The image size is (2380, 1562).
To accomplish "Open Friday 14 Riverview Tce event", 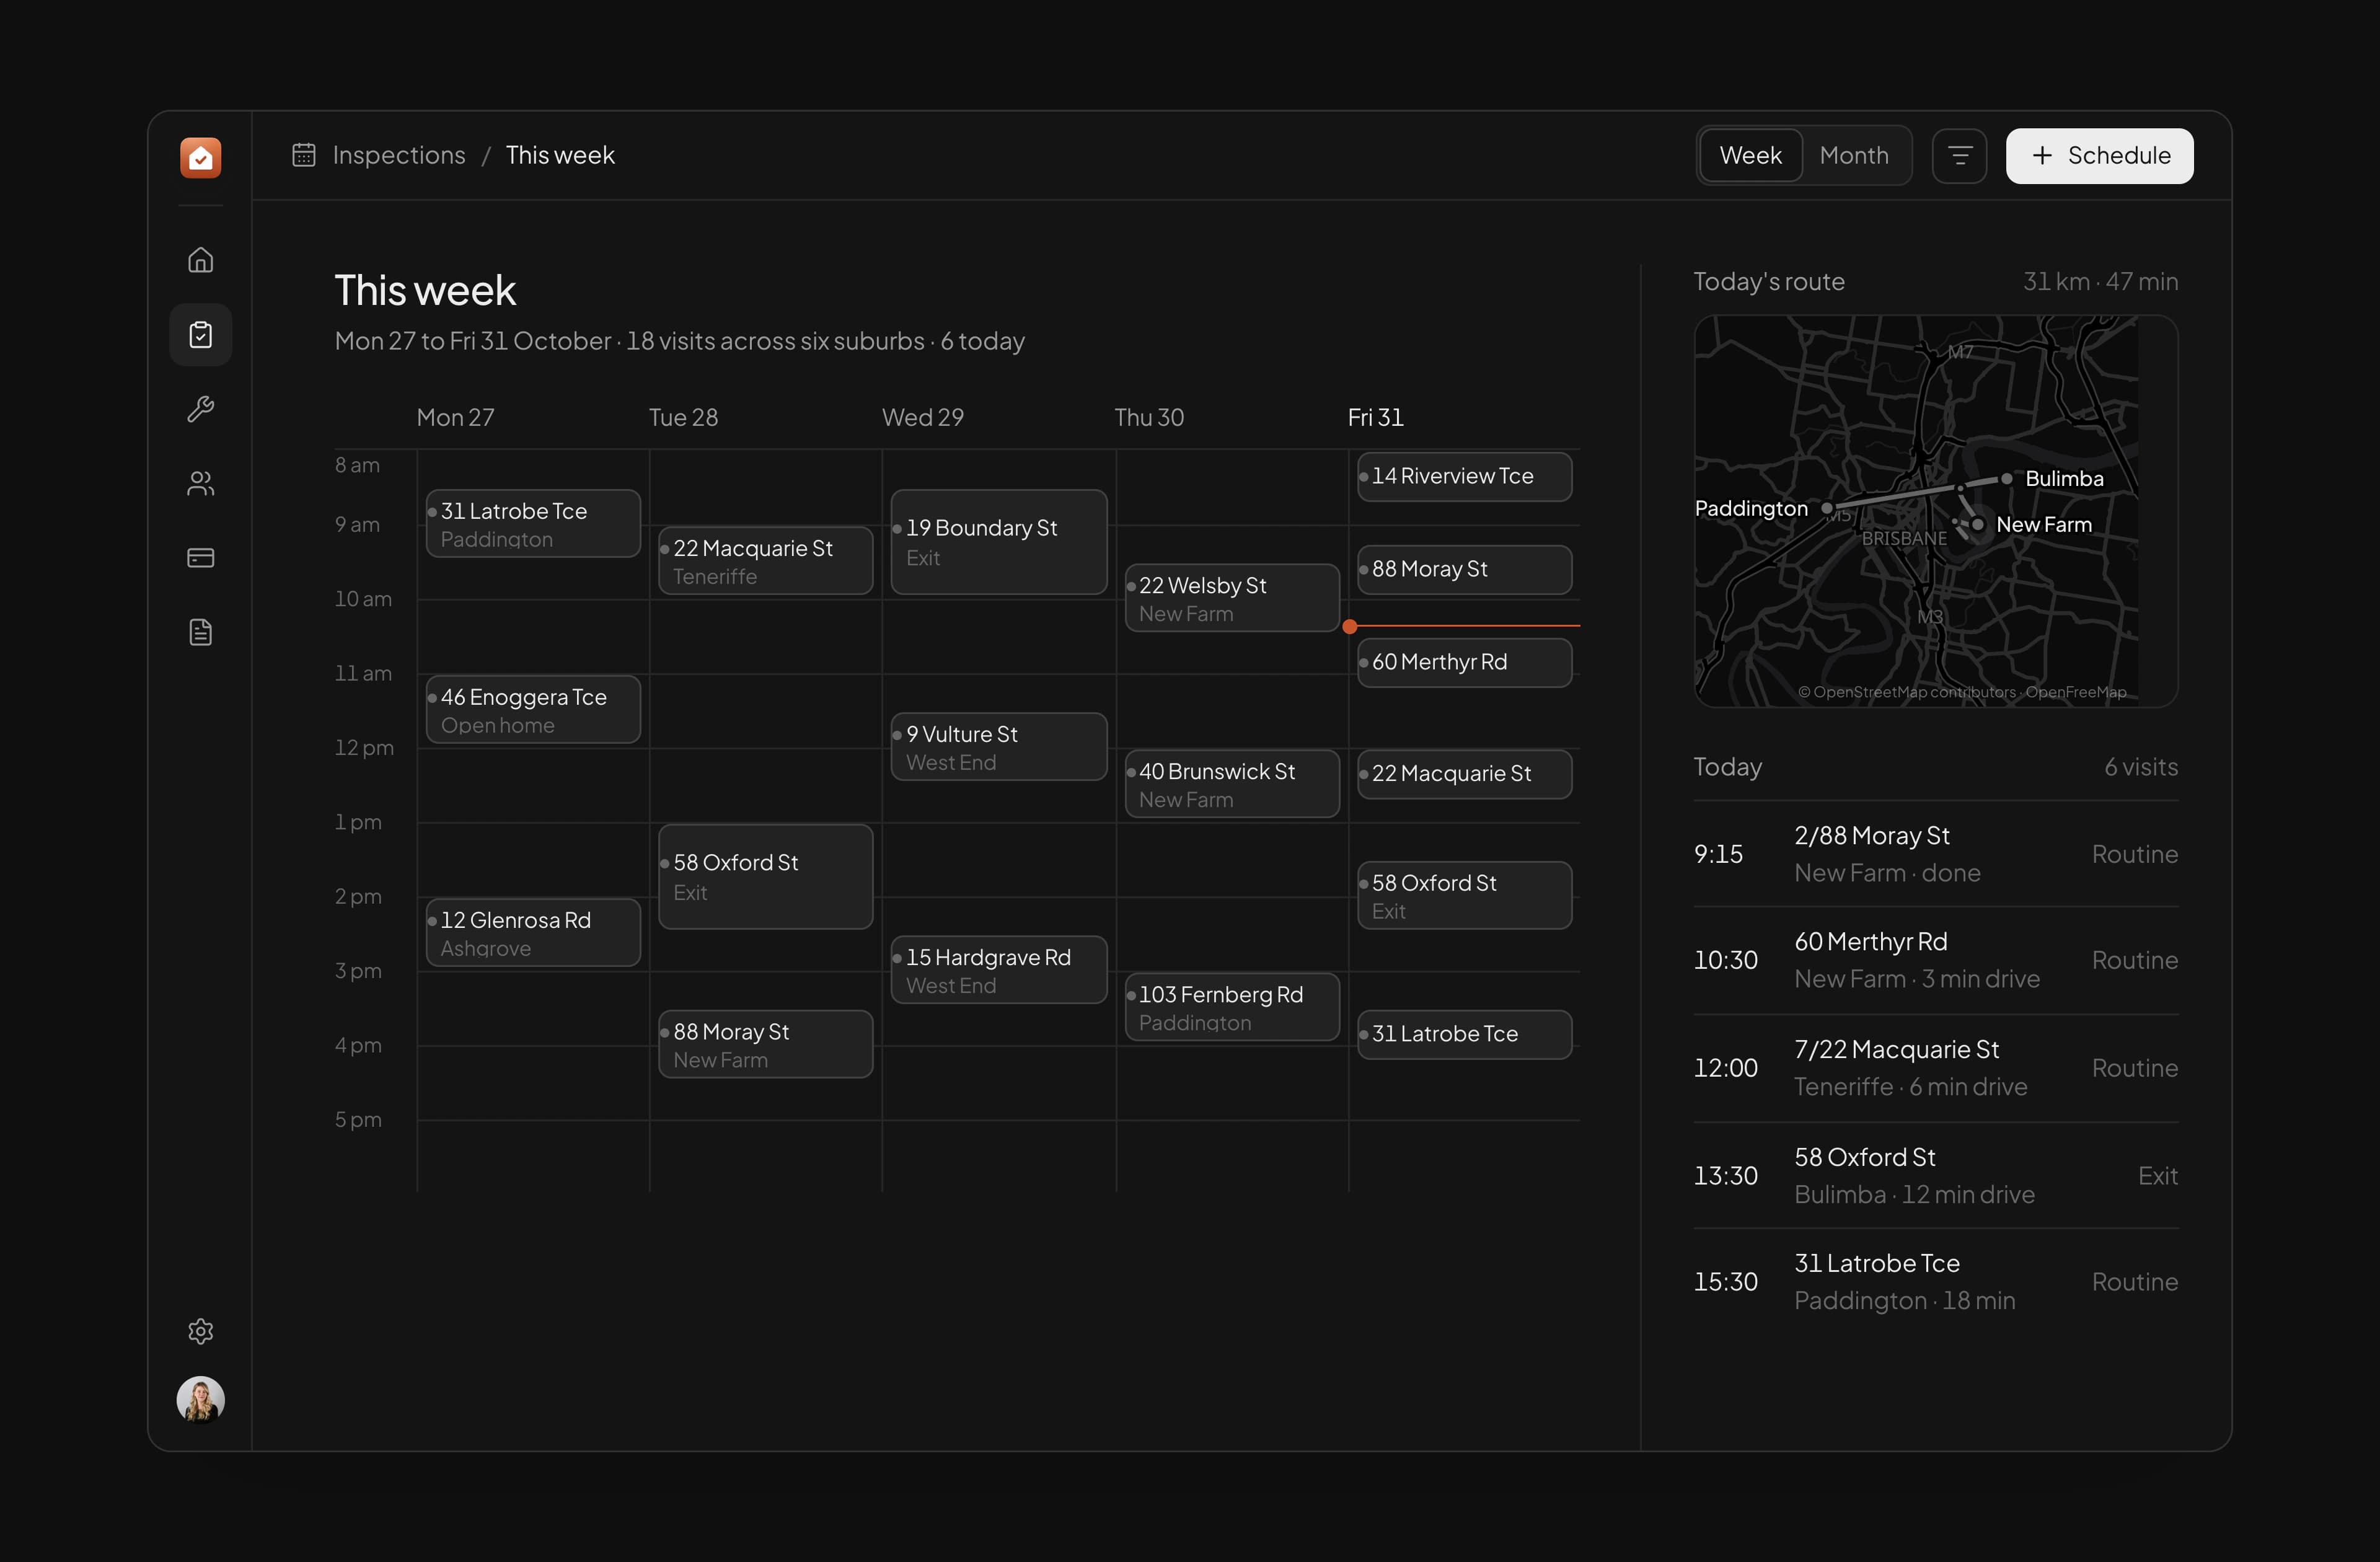I will (1464, 476).
